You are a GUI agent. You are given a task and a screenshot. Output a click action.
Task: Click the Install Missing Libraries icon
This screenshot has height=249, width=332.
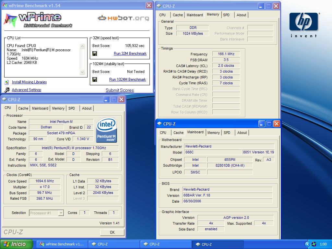click(7, 82)
